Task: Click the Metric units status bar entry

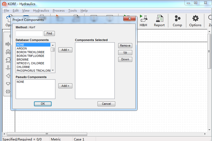Action: click(56, 139)
